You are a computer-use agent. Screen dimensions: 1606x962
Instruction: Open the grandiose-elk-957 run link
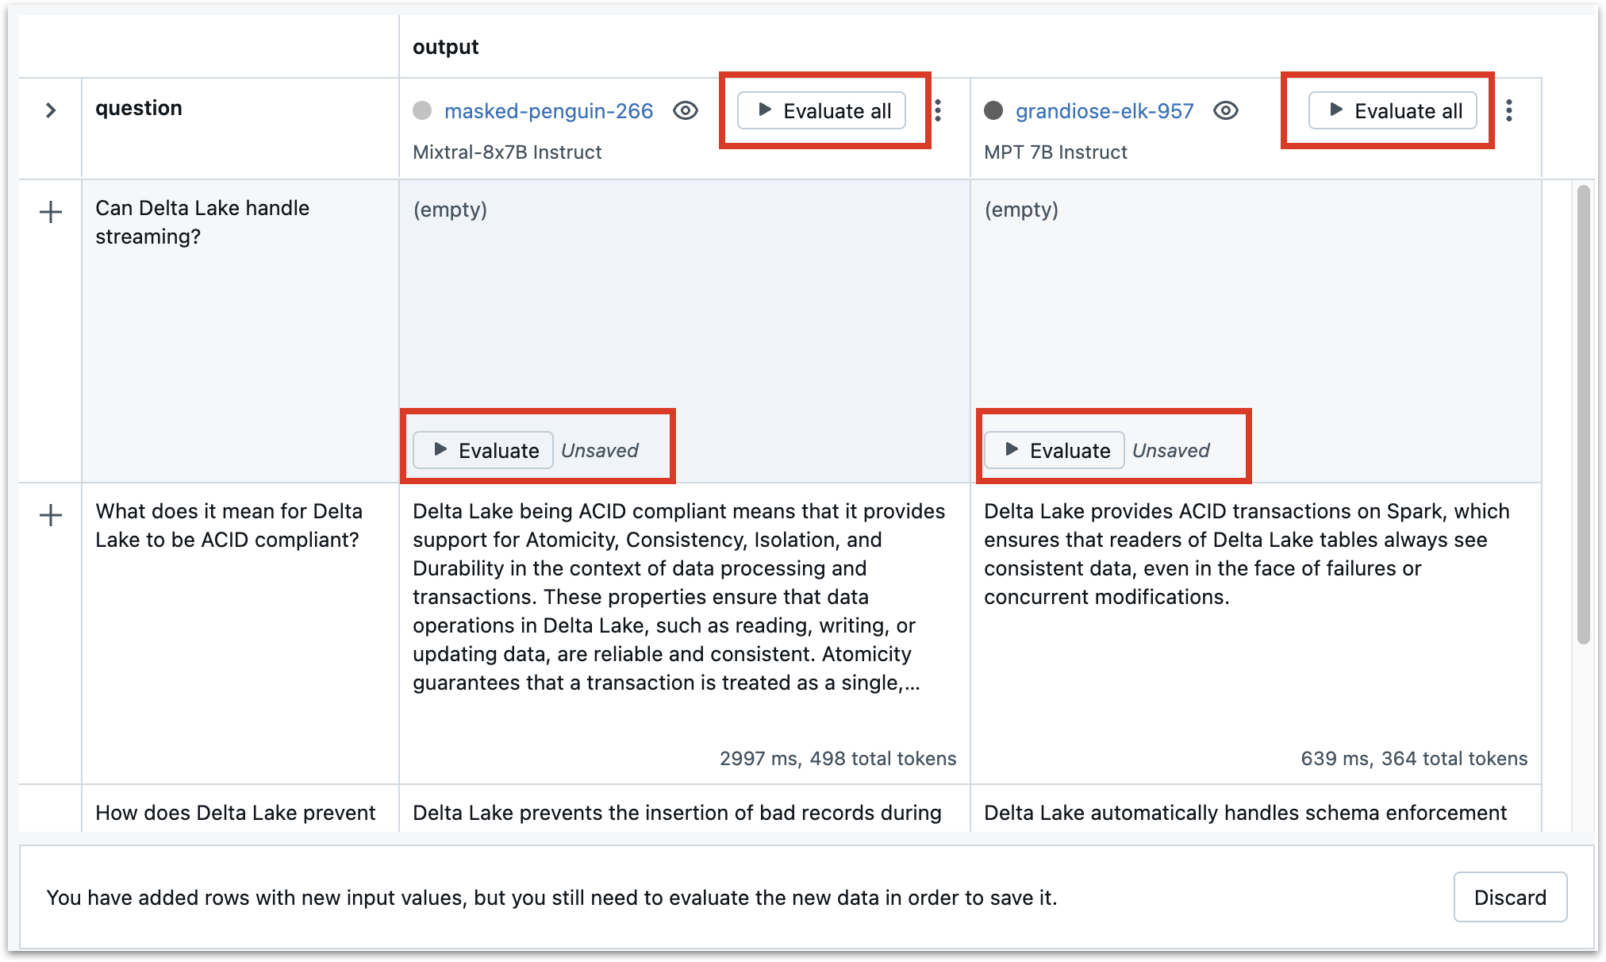[x=1105, y=111]
